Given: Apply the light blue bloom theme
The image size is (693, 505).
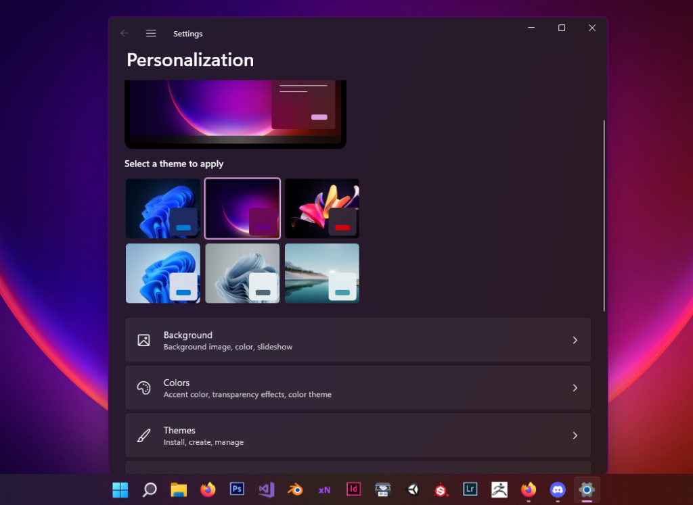Looking at the screenshot, I should pyautogui.click(x=163, y=273).
